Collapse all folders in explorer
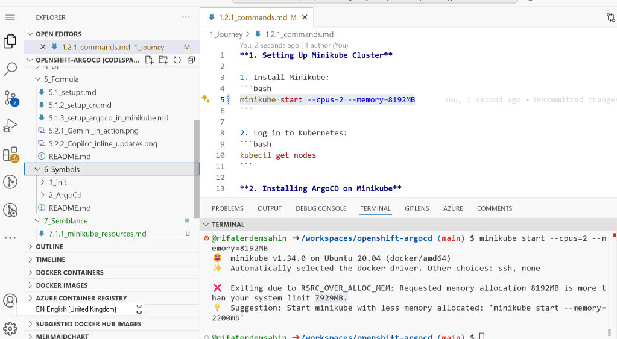This screenshot has height=339, width=617. click(x=191, y=60)
